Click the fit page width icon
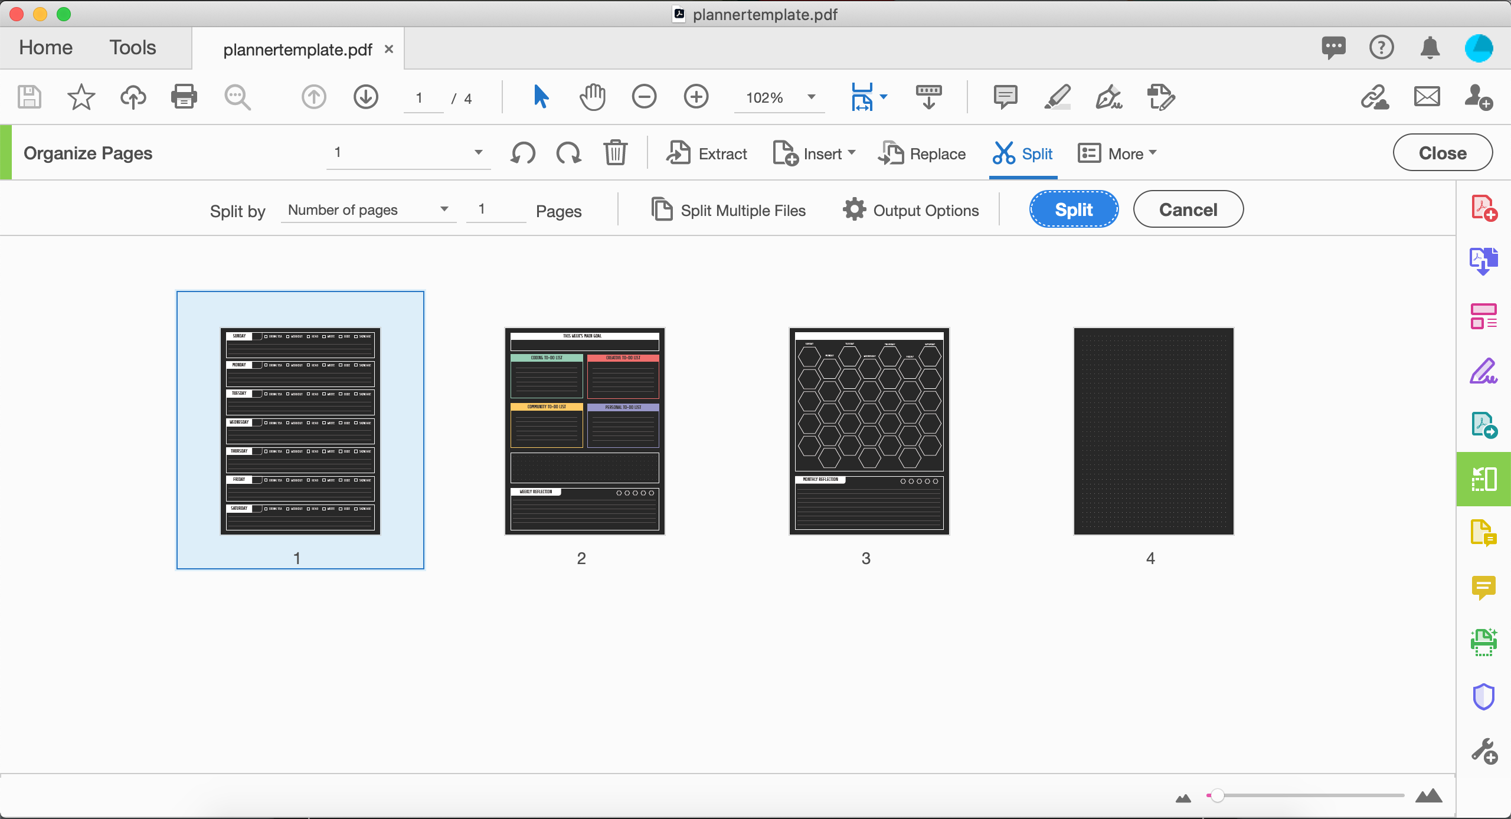This screenshot has width=1511, height=819. tap(862, 97)
